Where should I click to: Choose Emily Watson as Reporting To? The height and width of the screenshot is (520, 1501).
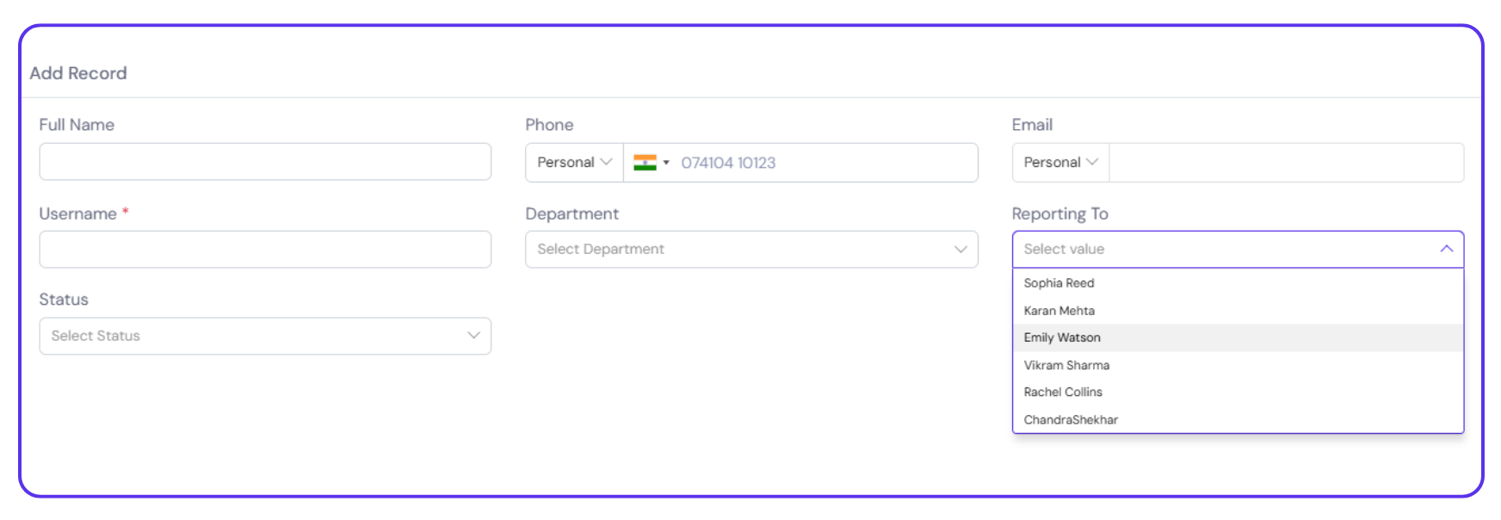tap(1062, 337)
